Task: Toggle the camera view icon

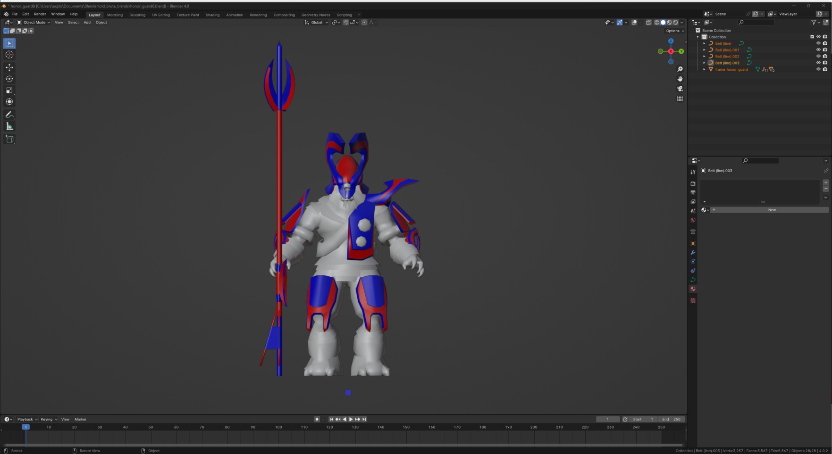Action: [680, 89]
